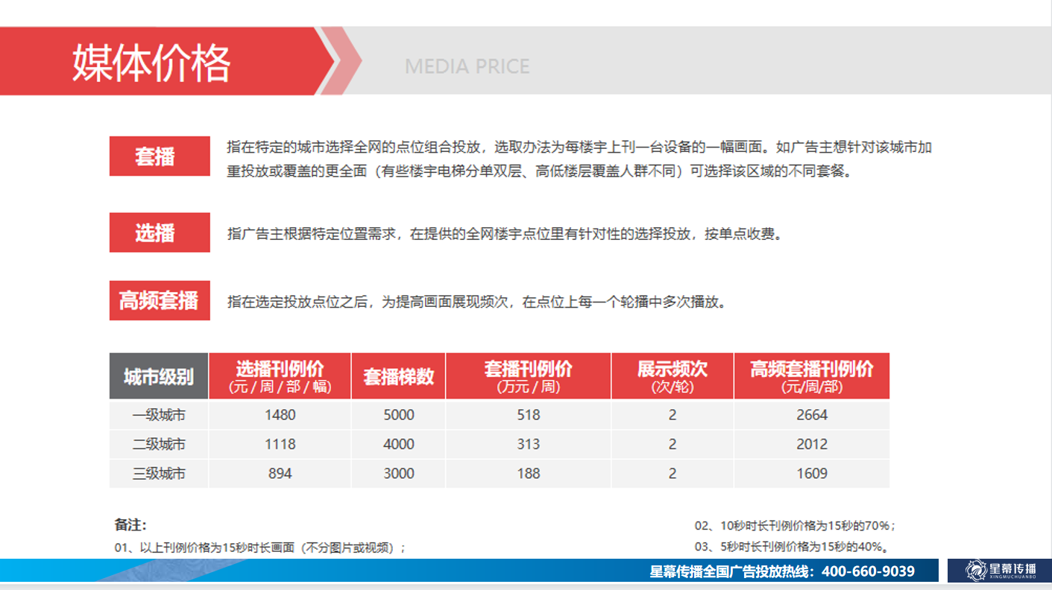Click the 三级城市 row label

coord(159,473)
